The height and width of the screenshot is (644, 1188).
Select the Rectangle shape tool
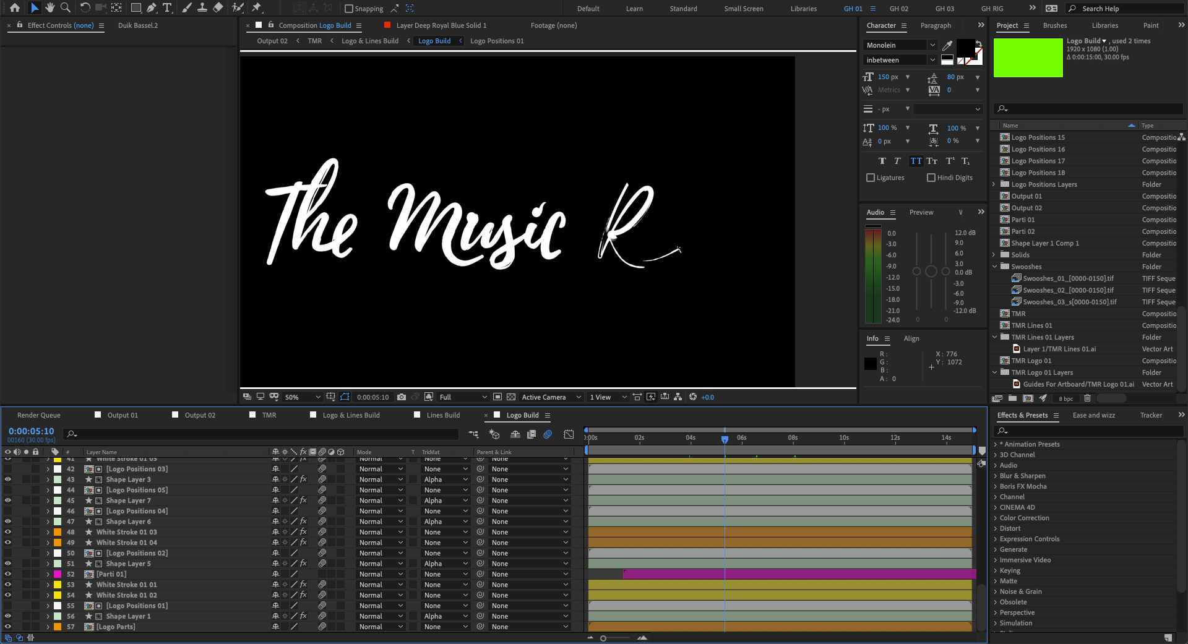pos(136,8)
